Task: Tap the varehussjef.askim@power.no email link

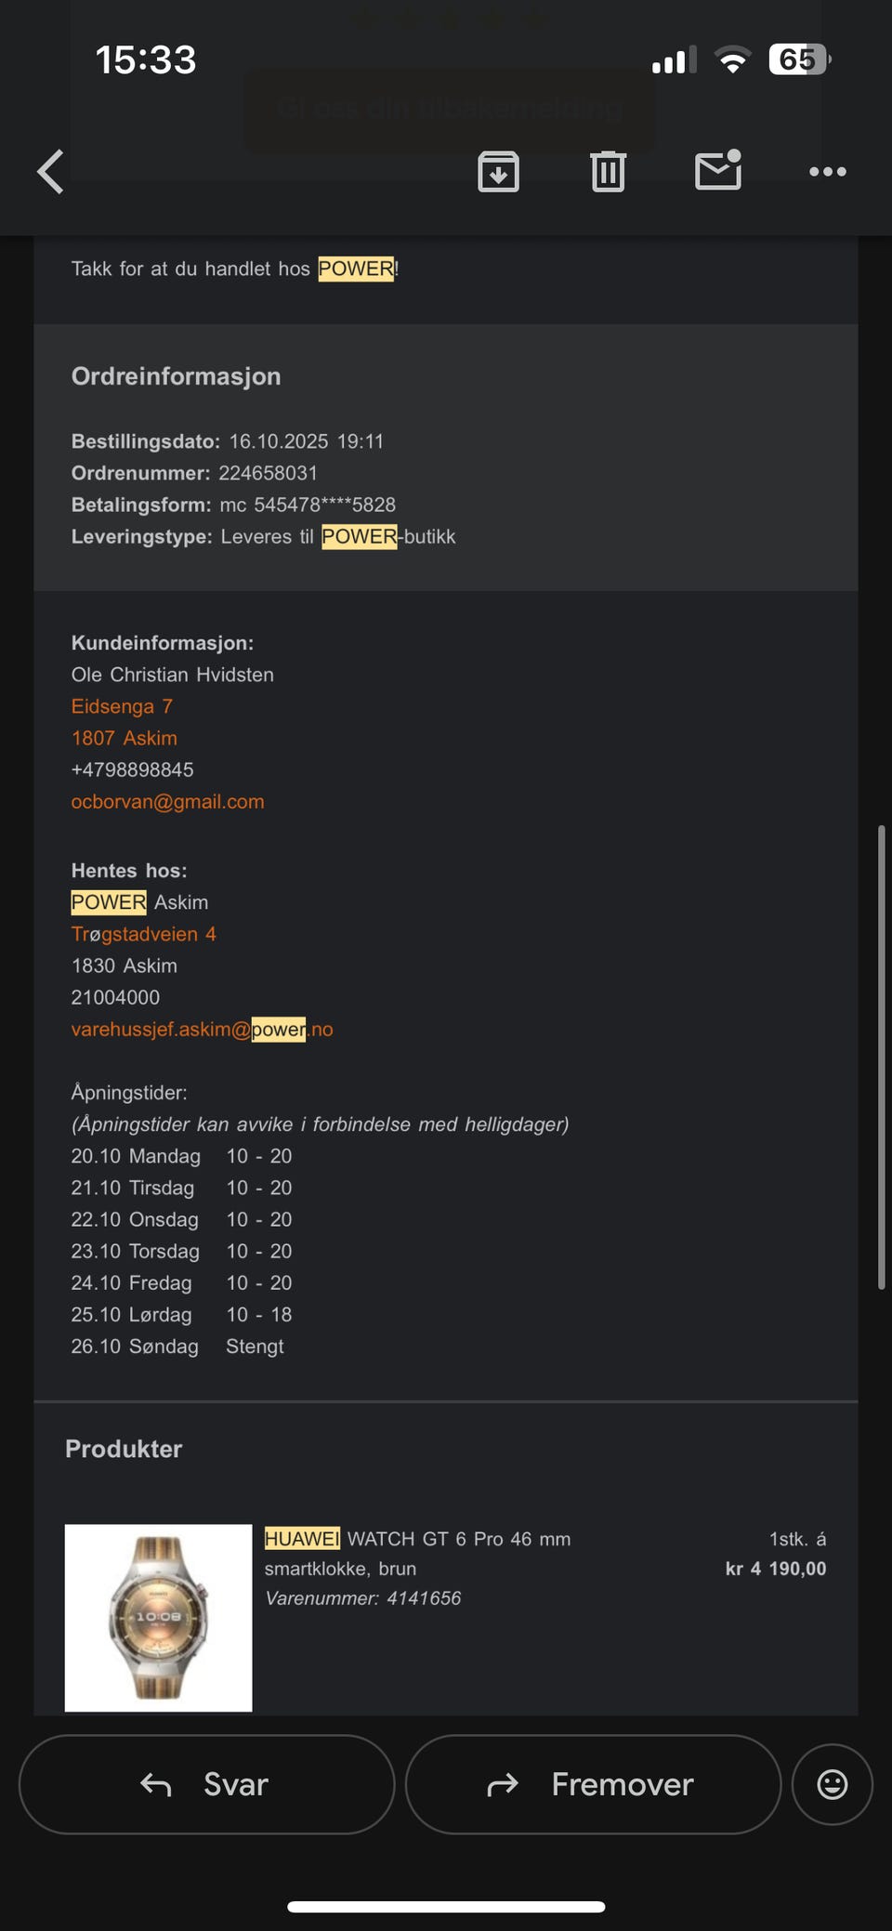Action: coord(202,1029)
